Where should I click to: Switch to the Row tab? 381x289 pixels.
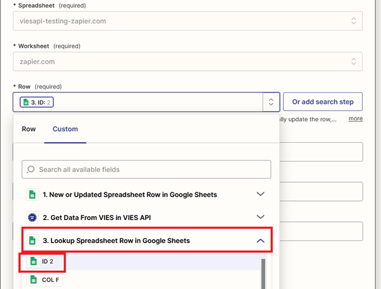pos(29,129)
